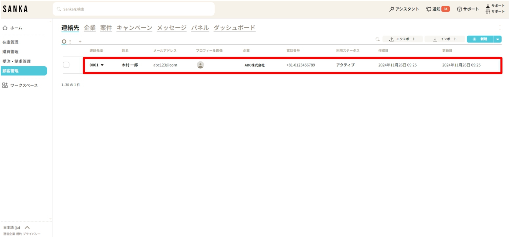The image size is (509, 240).
Task: Select 受注・請求管理 in the sidebar
Action: click(x=16, y=61)
